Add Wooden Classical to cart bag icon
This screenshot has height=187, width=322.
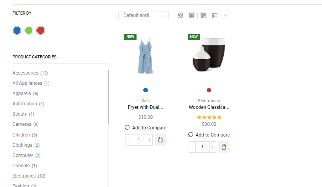224,147
